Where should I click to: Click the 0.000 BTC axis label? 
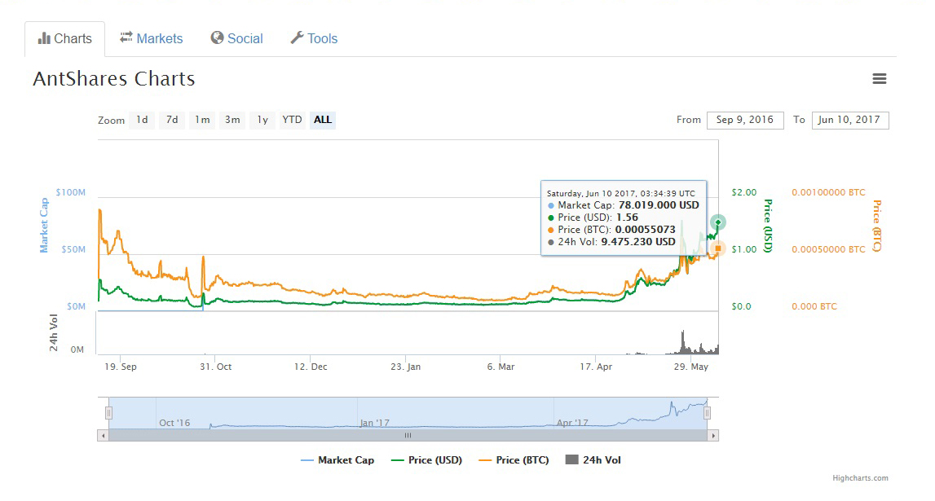tap(814, 306)
